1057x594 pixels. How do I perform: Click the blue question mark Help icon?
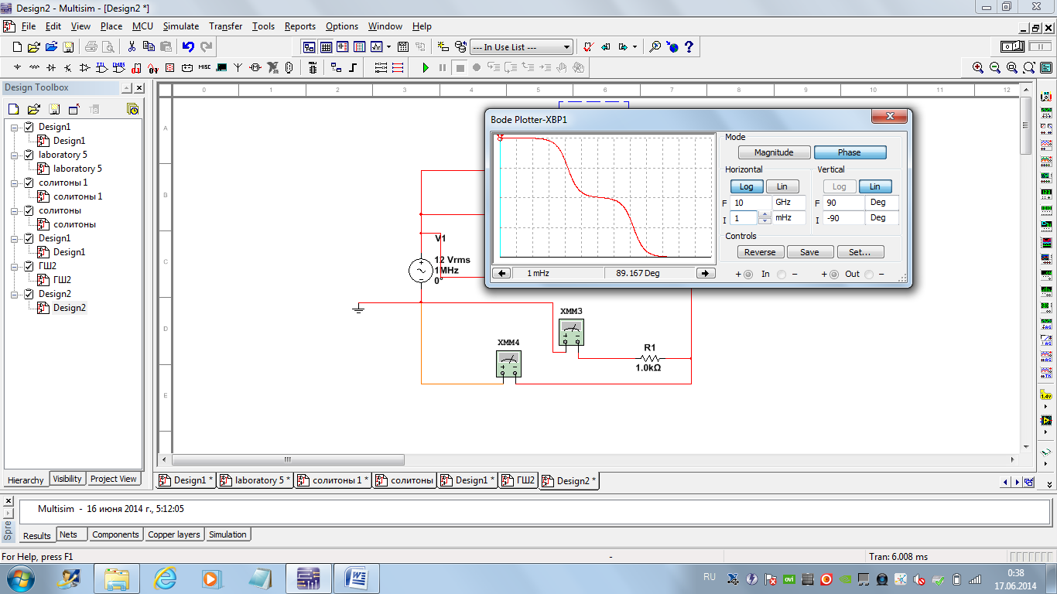coord(689,47)
